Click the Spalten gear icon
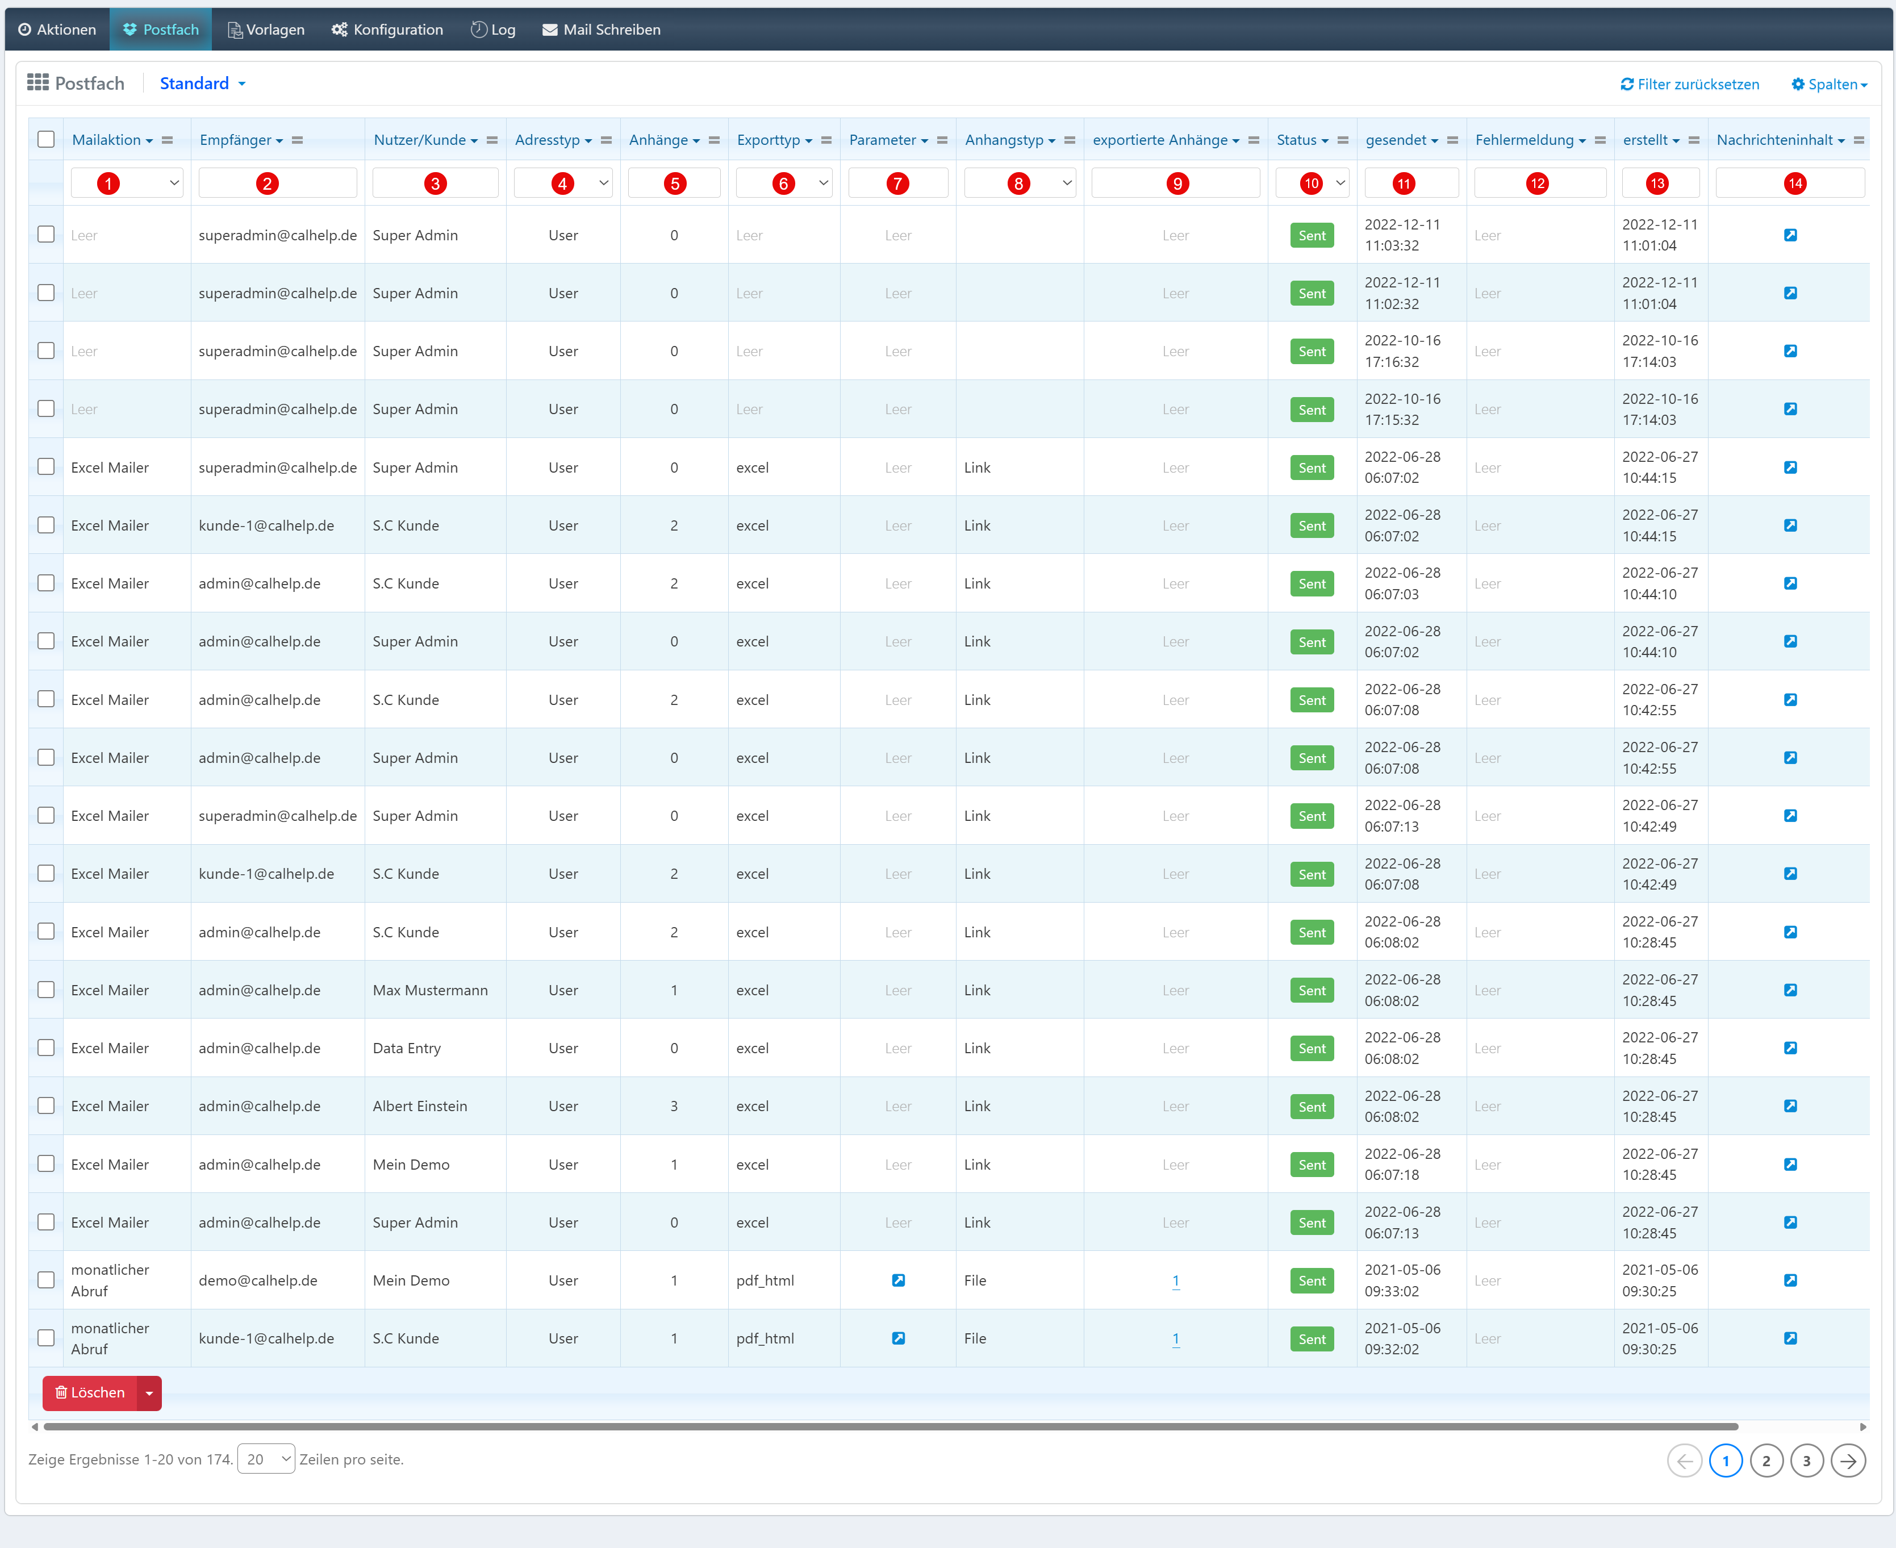 pyautogui.click(x=1798, y=84)
